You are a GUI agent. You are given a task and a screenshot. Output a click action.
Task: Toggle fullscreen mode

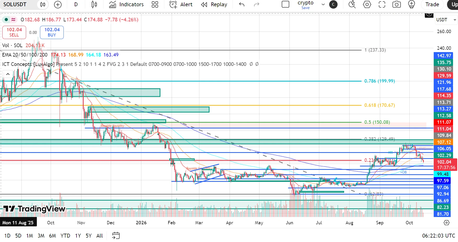[x=382, y=4]
